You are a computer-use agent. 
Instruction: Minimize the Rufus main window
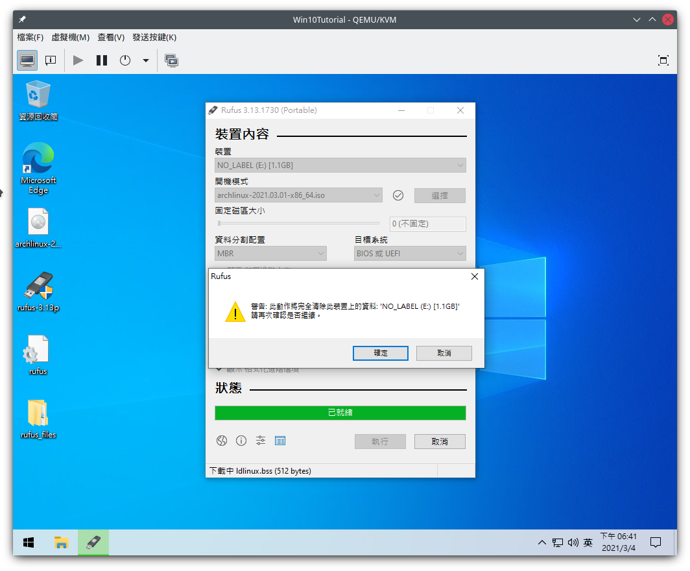(401, 110)
